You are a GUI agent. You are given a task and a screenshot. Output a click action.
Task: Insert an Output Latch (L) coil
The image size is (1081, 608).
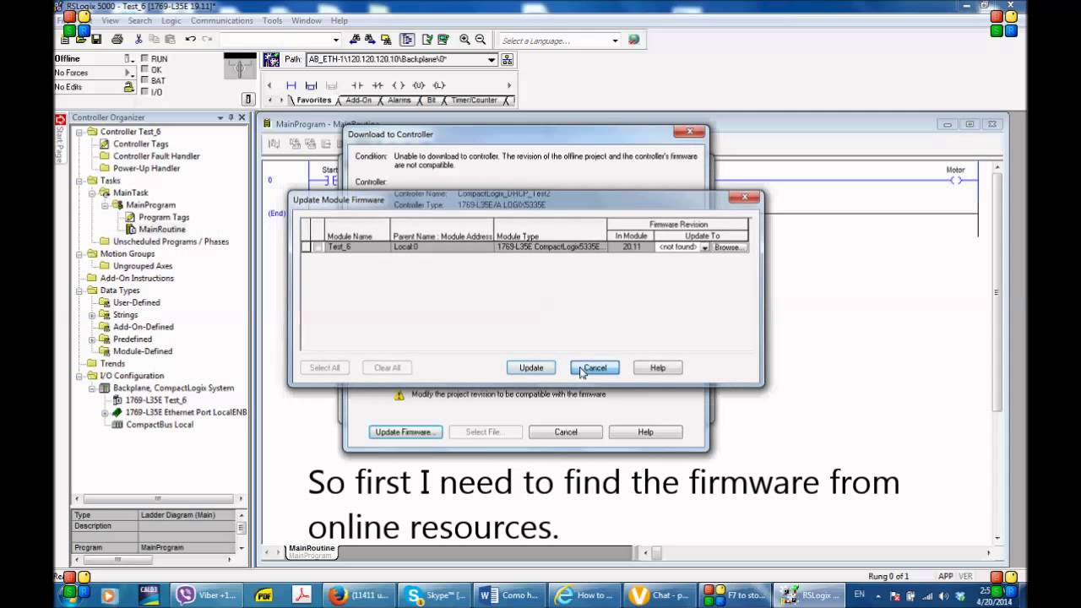(x=439, y=85)
